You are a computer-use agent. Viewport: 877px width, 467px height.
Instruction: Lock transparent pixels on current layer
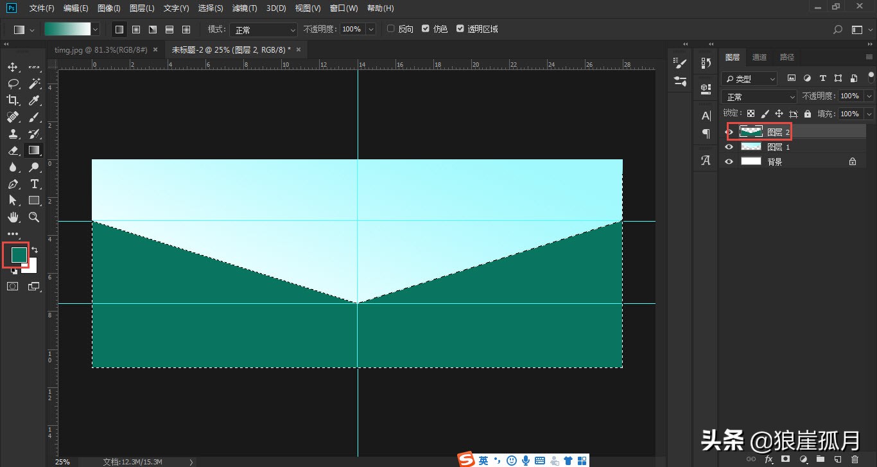(750, 113)
